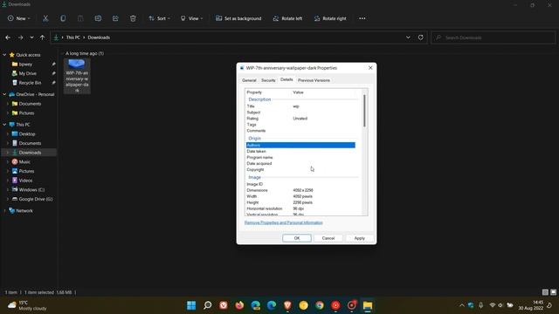Click Rotate right
This screenshot has width=559, height=314.
(330, 18)
